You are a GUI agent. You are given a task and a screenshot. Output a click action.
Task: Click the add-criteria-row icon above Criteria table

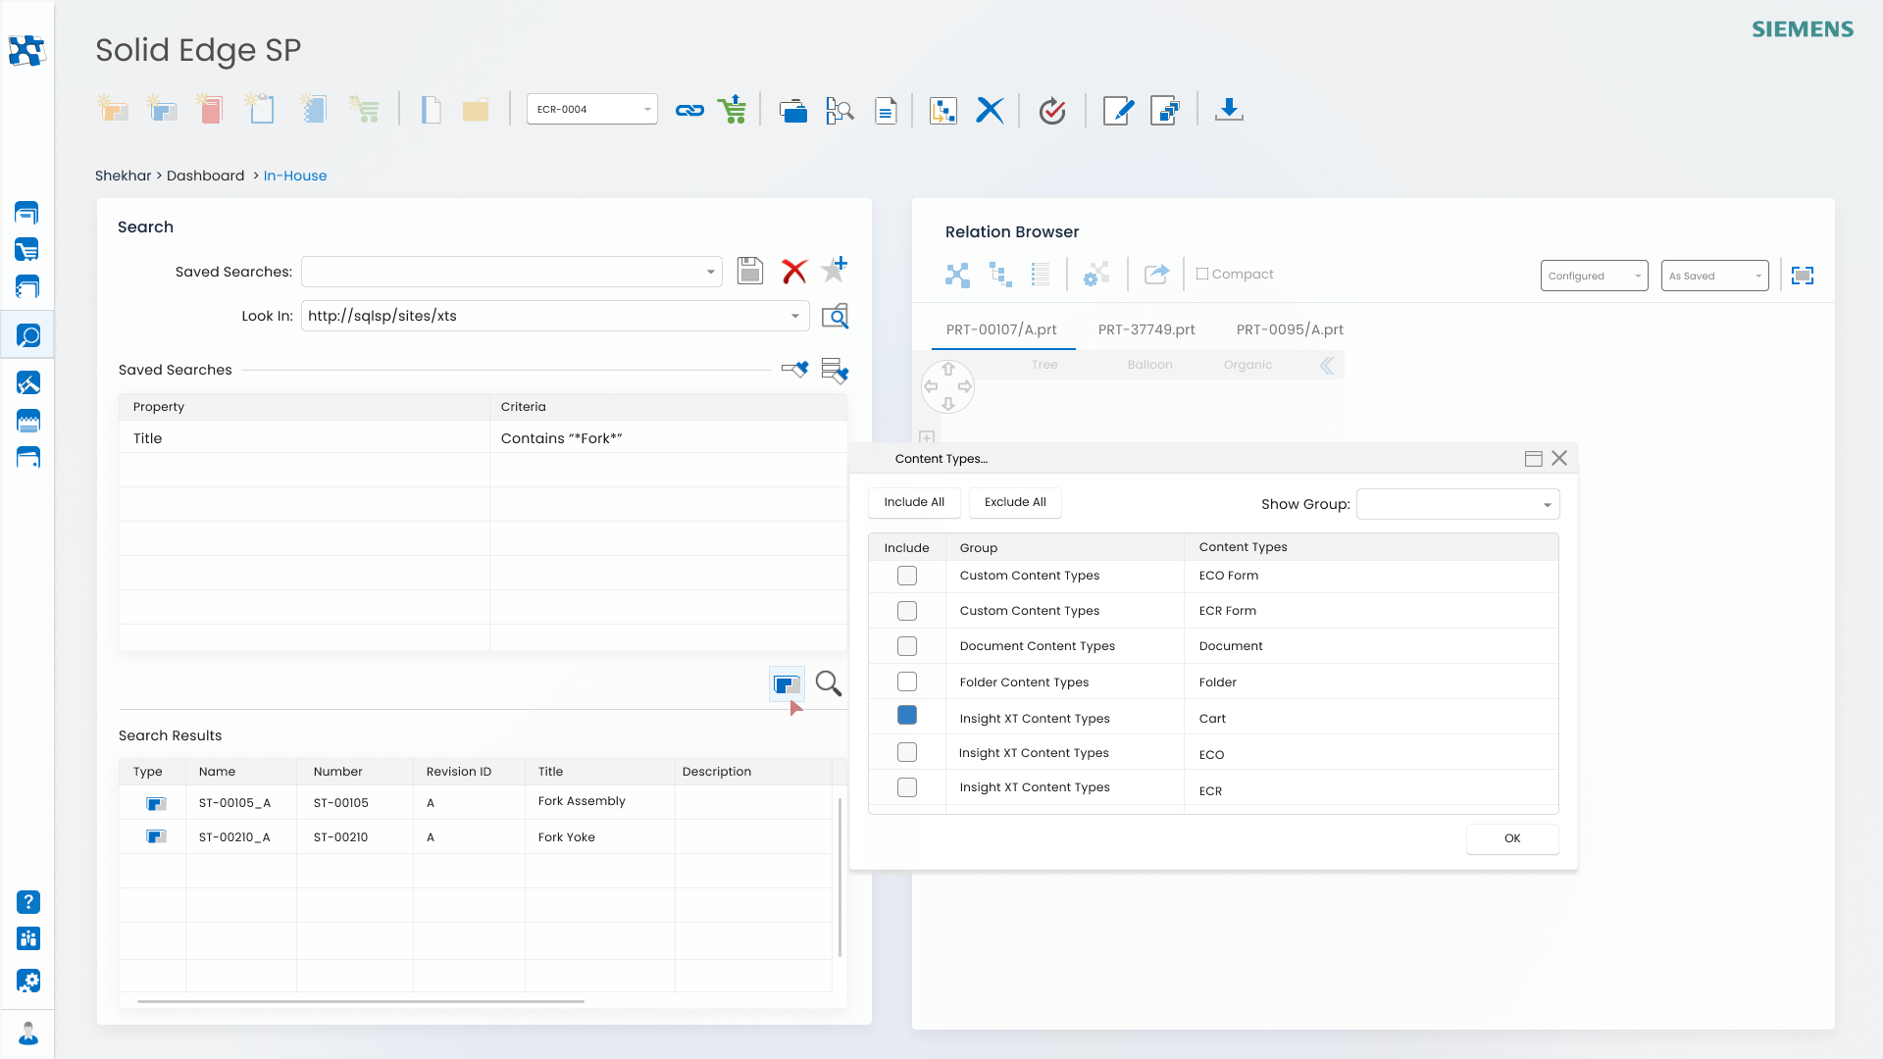[x=835, y=370]
